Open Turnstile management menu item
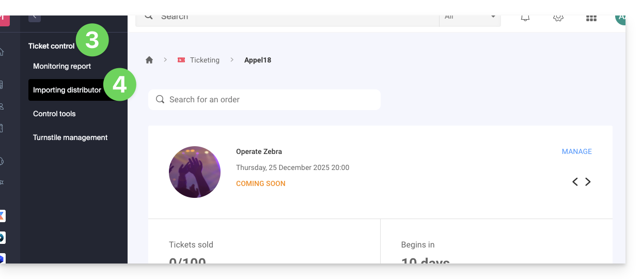The image size is (641, 279). (70, 137)
